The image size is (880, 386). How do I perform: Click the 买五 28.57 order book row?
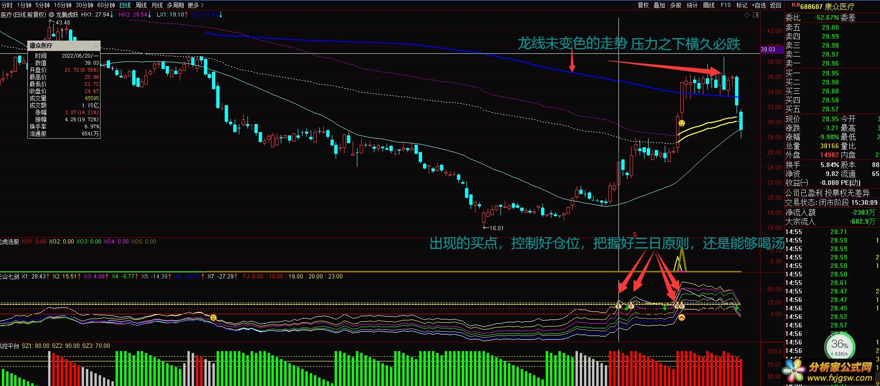coord(831,109)
